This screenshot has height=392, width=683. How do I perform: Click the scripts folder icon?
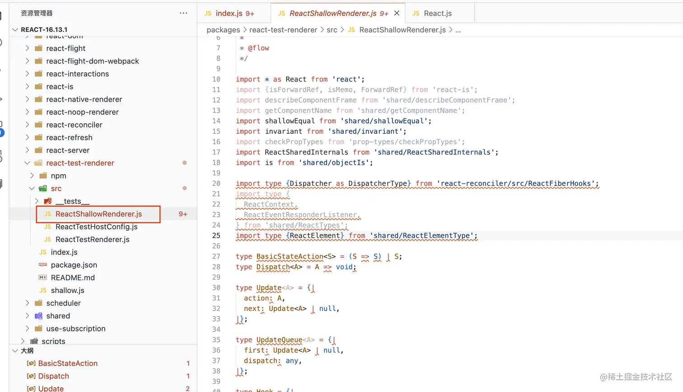click(x=34, y=341)
